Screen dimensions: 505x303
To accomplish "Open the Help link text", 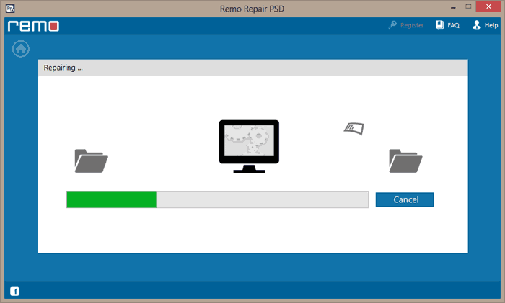I will click(491, 25).
